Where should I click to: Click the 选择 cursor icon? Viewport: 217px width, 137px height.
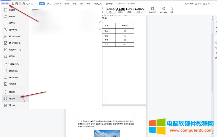click(x=172, y=9)
